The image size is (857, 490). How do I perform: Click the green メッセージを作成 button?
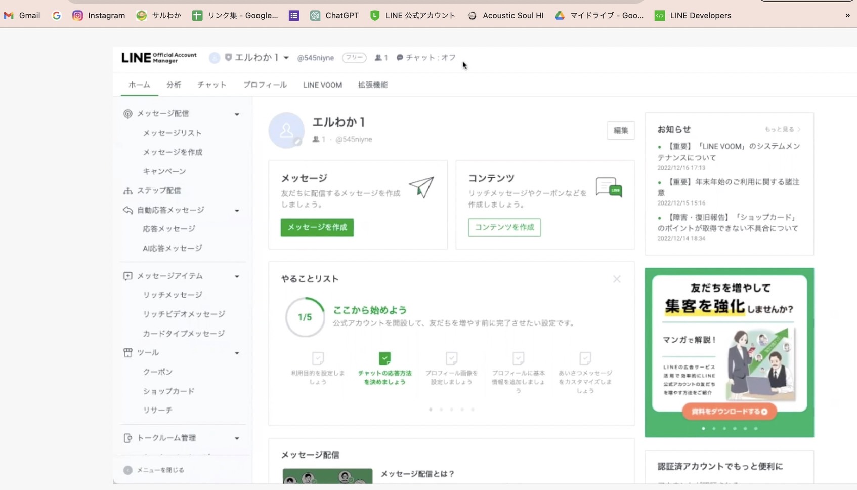(317, 227)
